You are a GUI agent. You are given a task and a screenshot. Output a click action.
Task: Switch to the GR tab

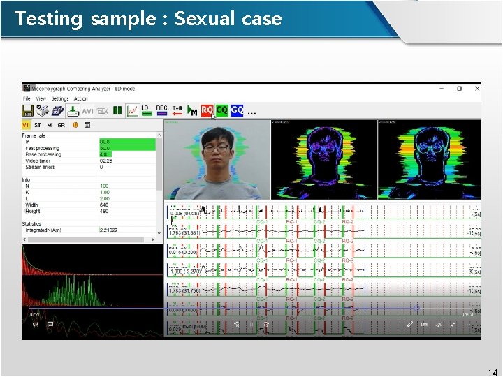pos(61,125)
